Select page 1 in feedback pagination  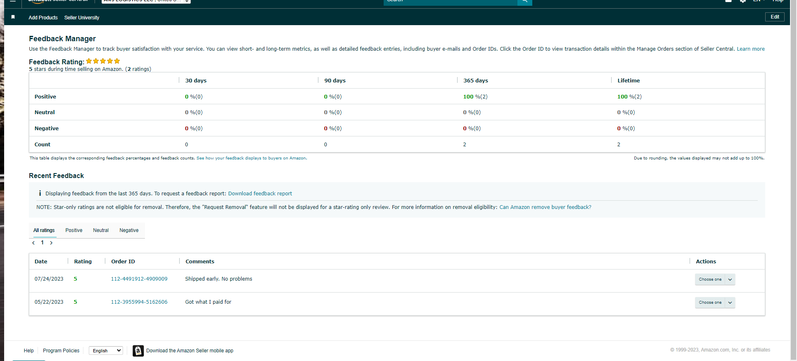[42, 242]
